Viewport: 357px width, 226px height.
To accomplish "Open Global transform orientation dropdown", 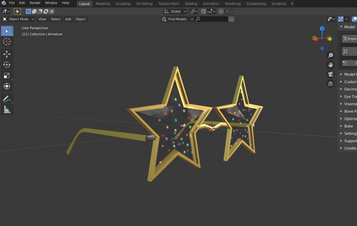I will tap(175, 11).
